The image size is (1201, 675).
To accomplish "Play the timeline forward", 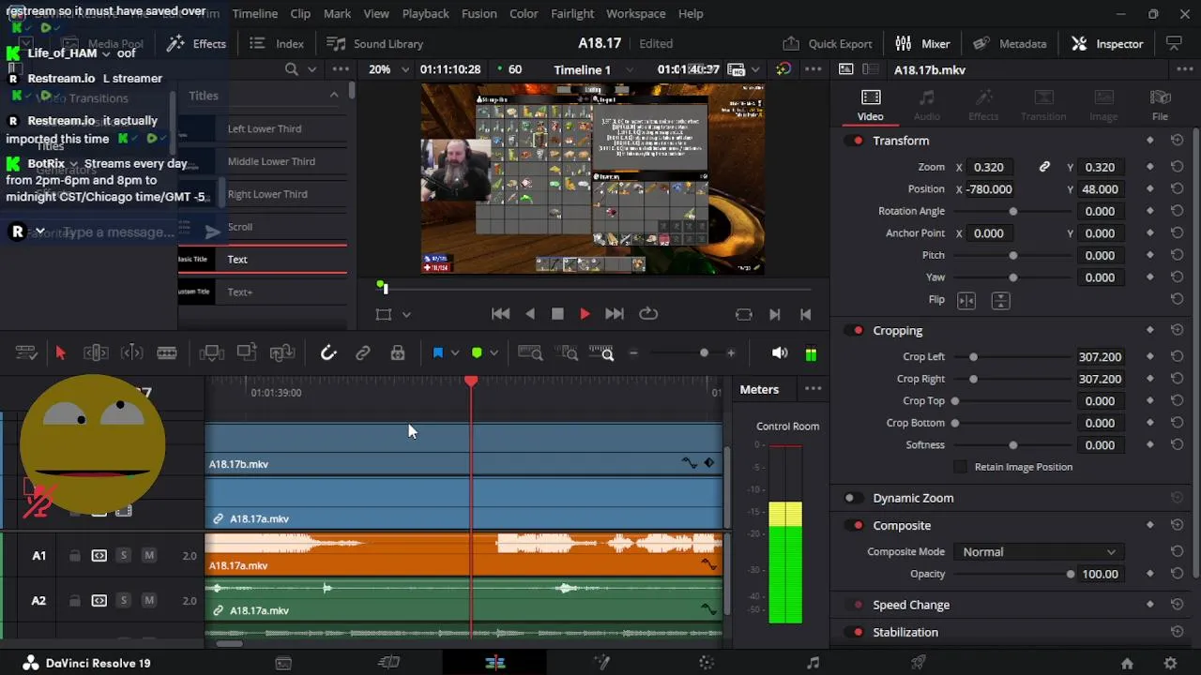I will point(585,314).
